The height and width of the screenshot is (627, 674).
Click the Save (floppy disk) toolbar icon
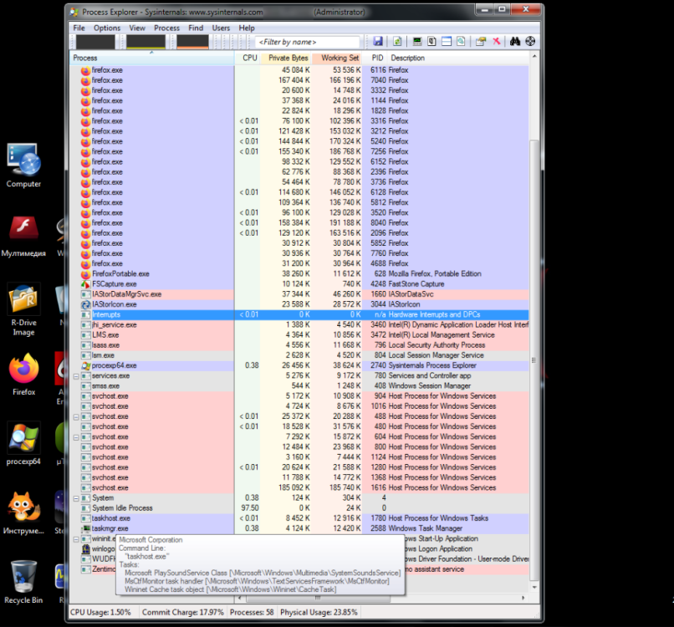click(378, 41)
